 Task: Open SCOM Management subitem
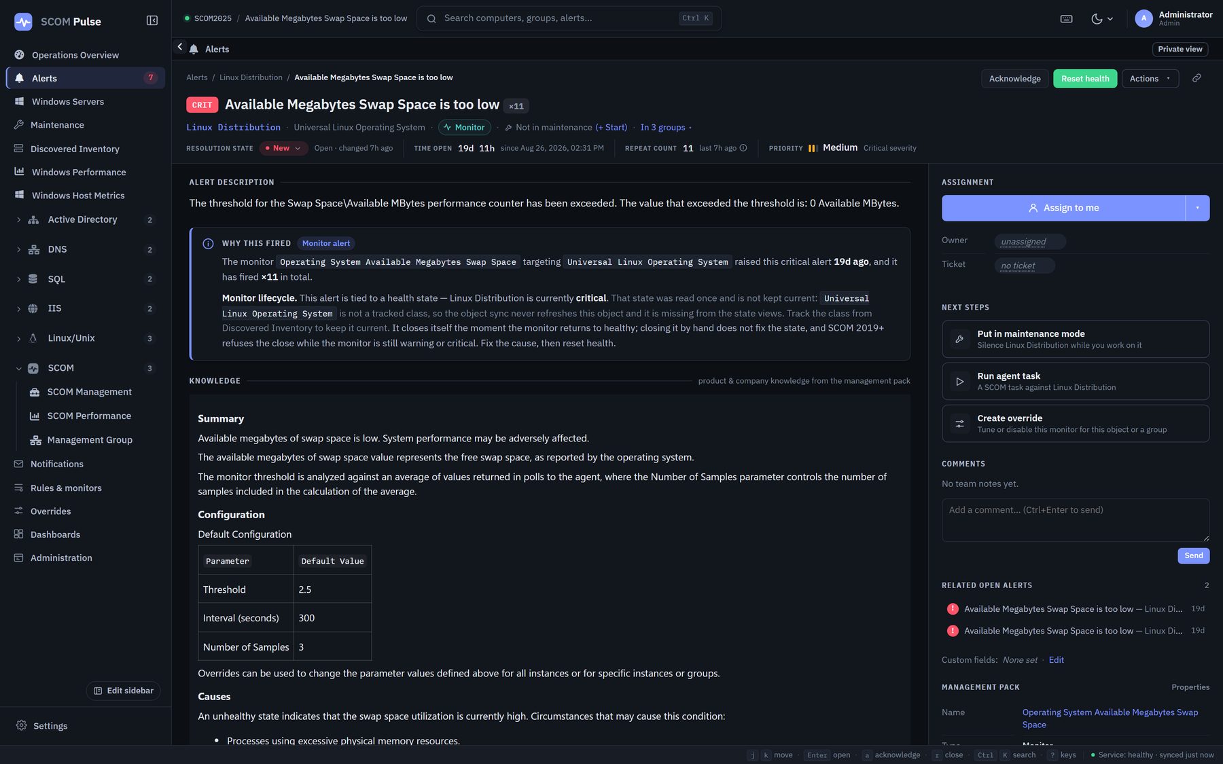[89, 392]
